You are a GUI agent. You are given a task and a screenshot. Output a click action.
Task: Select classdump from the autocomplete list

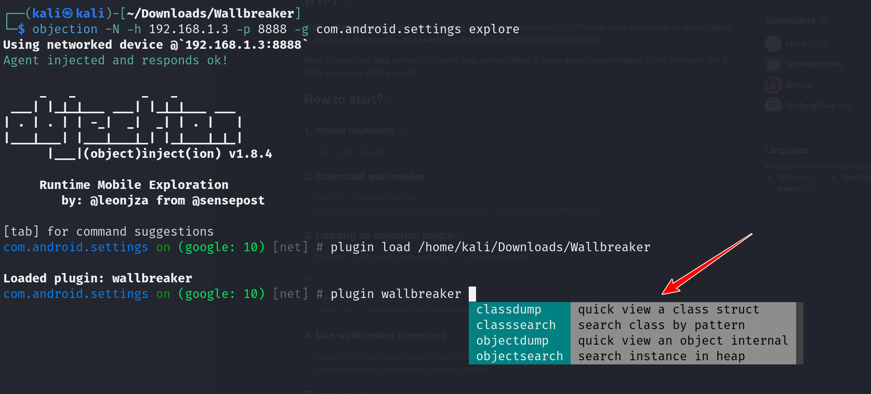(x=509, y=310)
